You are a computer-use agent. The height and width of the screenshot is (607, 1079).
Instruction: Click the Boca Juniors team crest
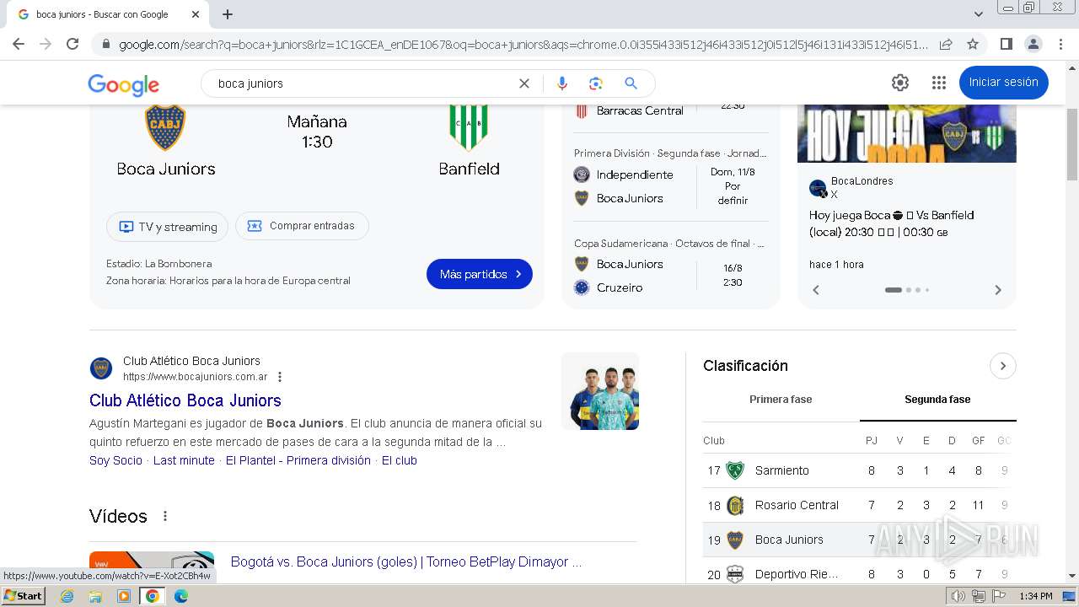(166, 128)
